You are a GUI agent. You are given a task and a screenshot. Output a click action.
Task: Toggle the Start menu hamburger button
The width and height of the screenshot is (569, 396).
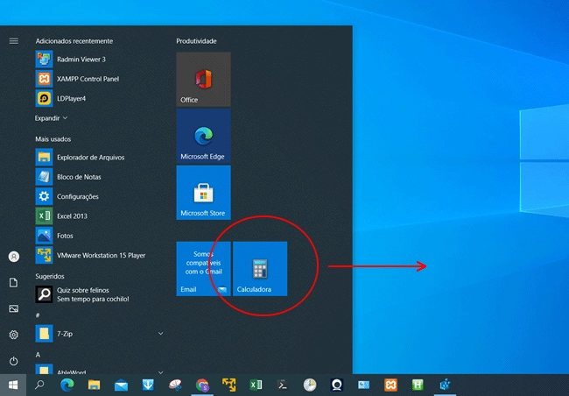click(13, 40)
